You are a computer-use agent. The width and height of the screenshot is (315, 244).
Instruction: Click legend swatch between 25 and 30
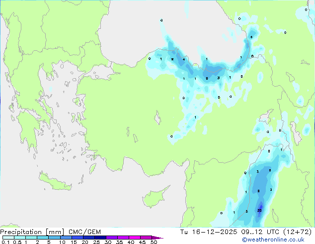coord(100,238)
